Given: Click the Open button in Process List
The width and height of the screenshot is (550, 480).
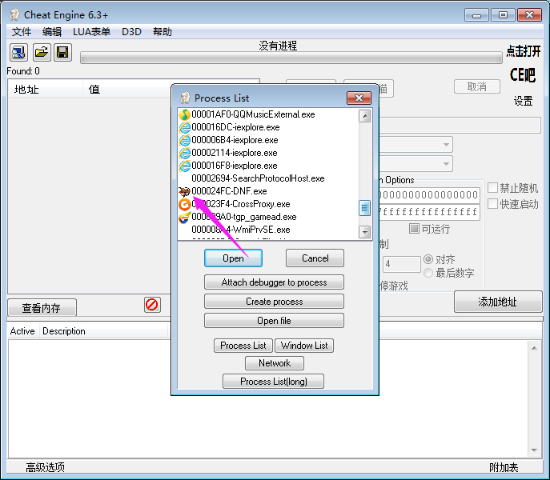Looking at the screenshot, I should coord(233,258).
